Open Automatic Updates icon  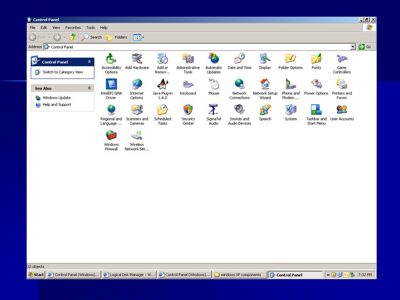[214, 63]
